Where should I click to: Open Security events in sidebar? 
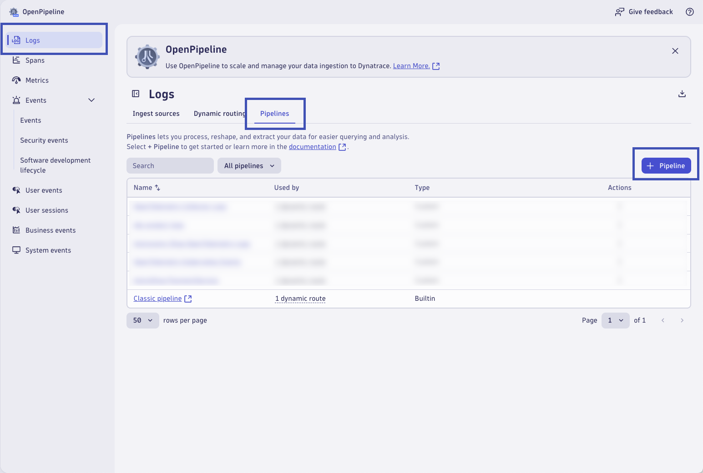[44, 140]
